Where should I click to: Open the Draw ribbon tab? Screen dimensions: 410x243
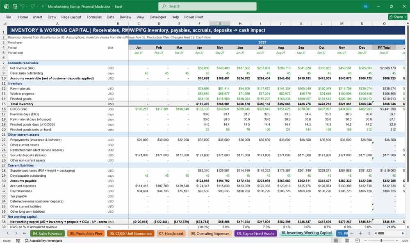point(52,17)
